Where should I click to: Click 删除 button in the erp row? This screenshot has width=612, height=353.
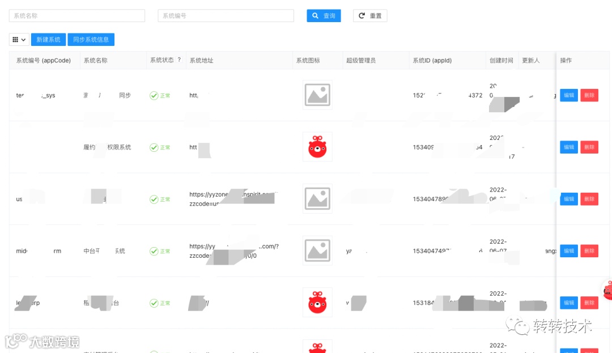click(589, 303)
